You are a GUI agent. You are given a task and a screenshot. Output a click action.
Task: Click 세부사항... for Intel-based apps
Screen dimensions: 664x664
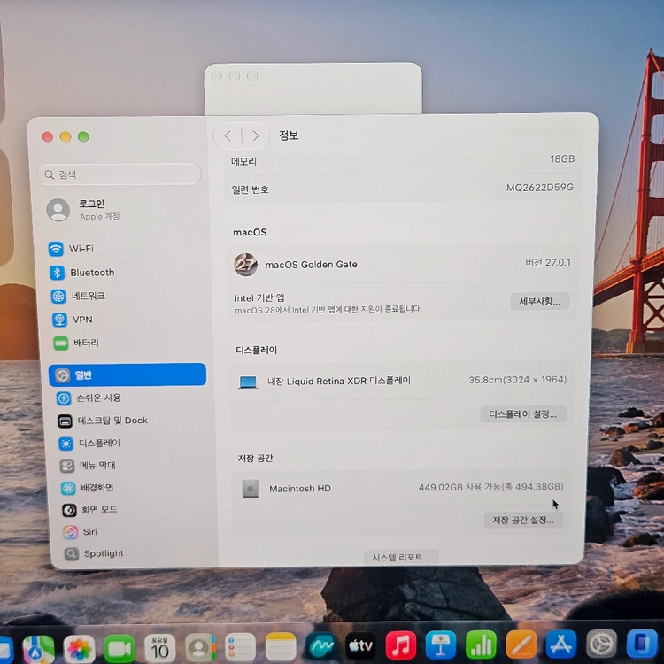pos(539,301)
